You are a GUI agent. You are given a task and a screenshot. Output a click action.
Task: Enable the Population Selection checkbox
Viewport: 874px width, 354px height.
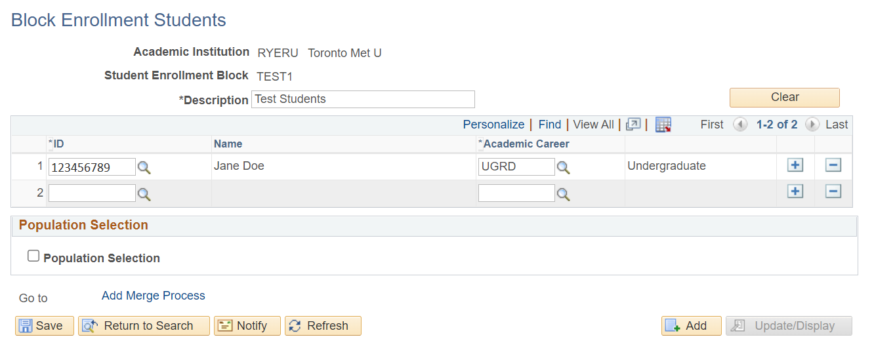coord(33,256)
